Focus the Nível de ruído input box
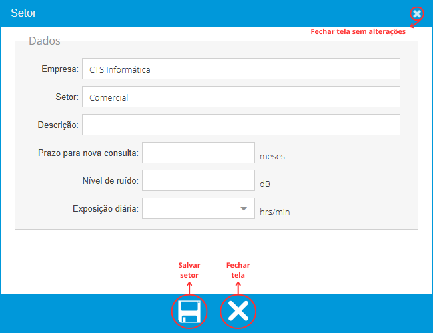This screenshot has height=333, width=433. click(199, 181)
